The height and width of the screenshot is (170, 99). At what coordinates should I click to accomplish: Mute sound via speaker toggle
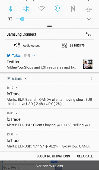pyautogui.click(x=26, y=9)
